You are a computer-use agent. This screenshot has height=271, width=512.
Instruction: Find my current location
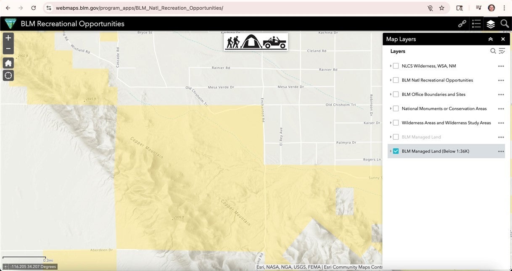click(8, 76)
